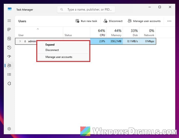The width and height of the screenshot is (179, 138).
Task: Choose Disconnect in the context menu
Action: coord(63,50)
